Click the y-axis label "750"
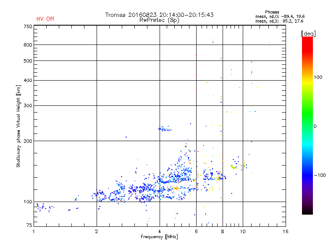 pos(28,26)
